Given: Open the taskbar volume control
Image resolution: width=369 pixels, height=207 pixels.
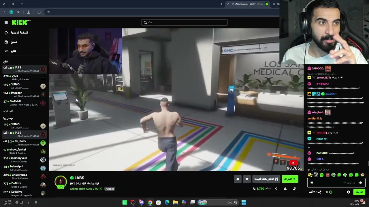Looking at the screenshot, I should 17,202.
